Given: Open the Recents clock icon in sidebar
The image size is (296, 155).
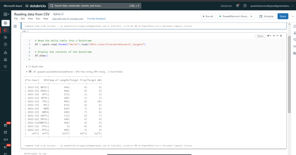Looking at the screenshot, I should coord(5,44).
